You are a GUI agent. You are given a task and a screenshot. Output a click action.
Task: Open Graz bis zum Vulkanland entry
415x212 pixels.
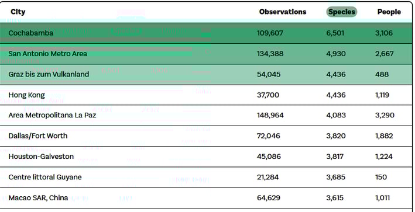point(206,74)
